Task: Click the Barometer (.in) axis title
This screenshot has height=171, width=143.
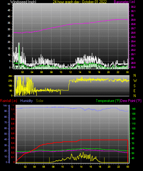Action: point(124,2)
